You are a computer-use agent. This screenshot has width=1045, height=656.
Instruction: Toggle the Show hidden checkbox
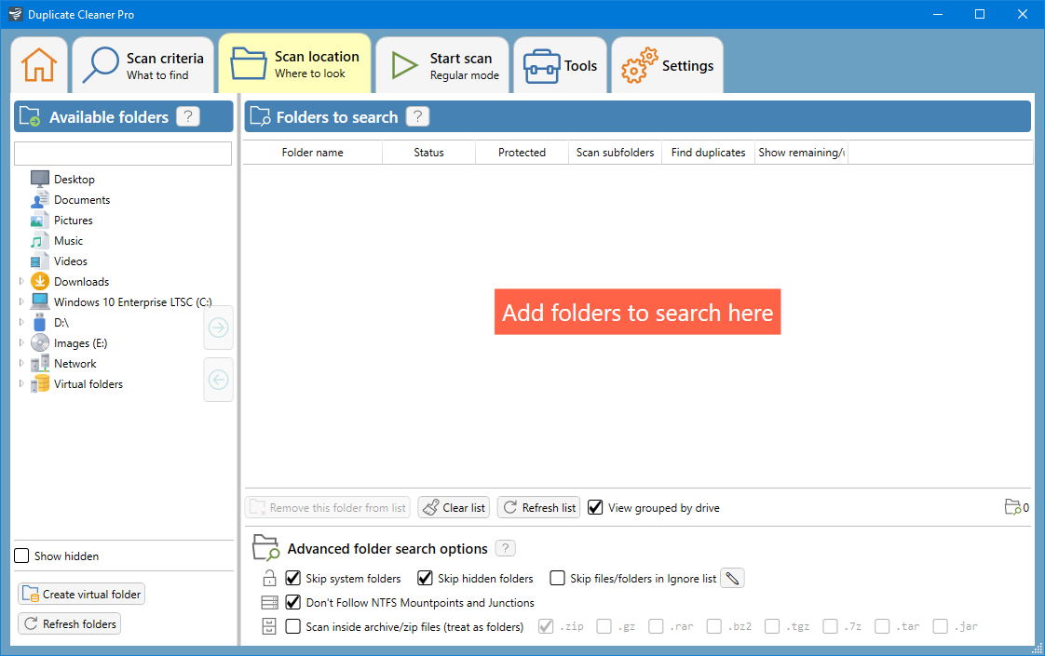pos(22,556)
